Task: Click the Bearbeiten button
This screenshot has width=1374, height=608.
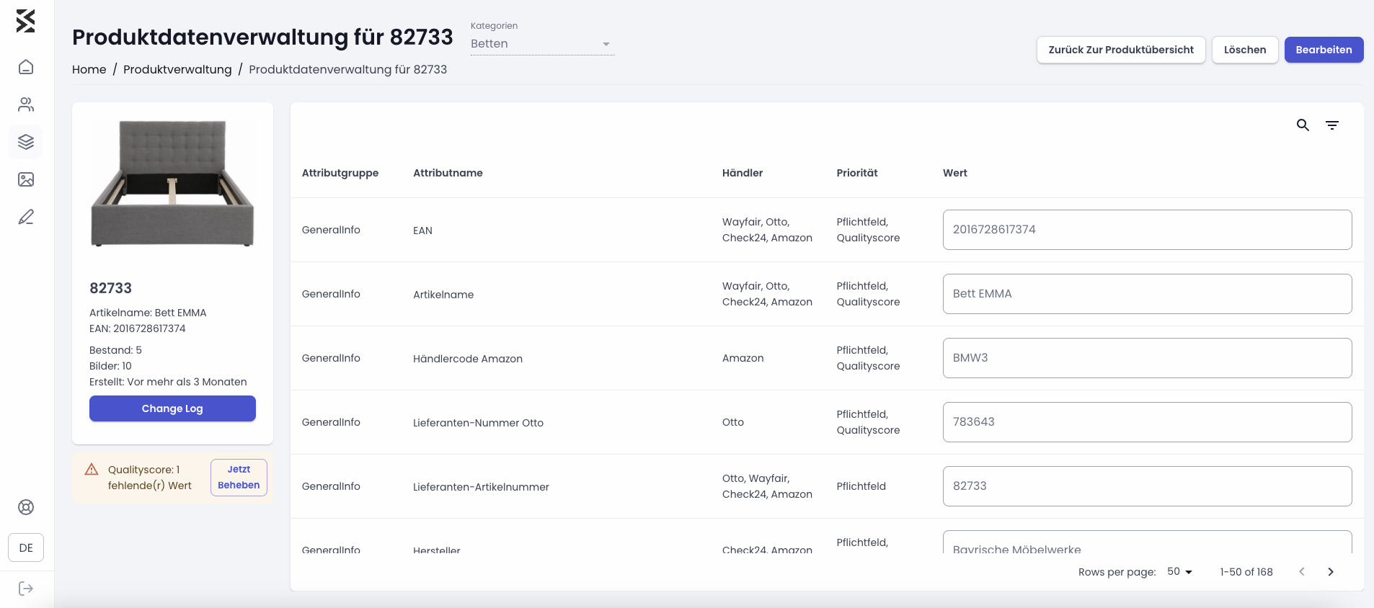Action: click(1324, 50)
